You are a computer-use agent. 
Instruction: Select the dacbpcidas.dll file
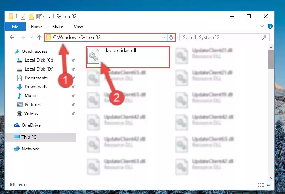tap(128, 57)
